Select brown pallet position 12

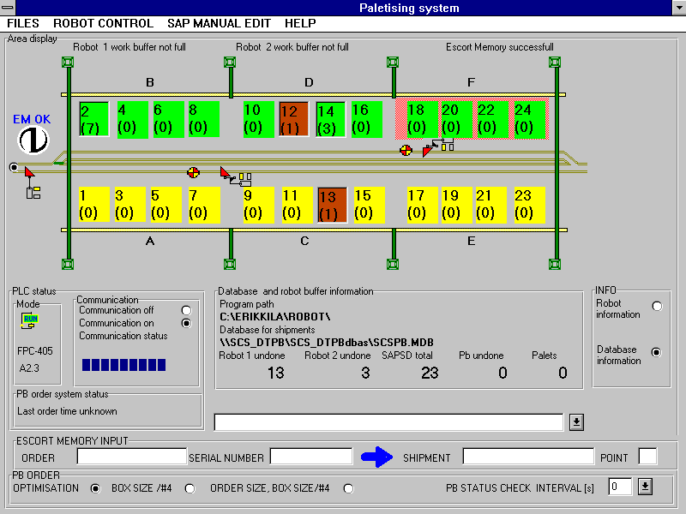(x=293, y=119)
